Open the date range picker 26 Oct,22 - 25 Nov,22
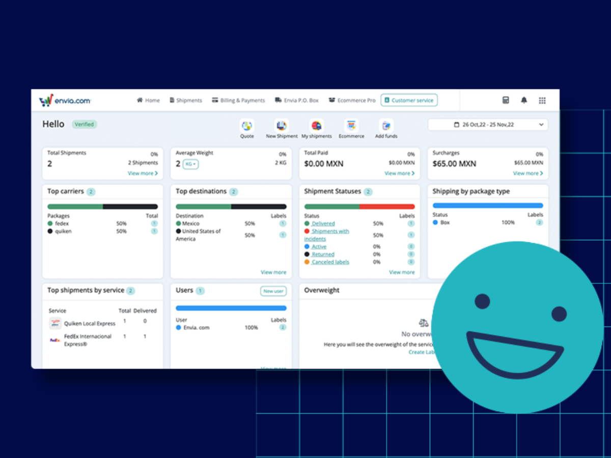 [488, 125]
